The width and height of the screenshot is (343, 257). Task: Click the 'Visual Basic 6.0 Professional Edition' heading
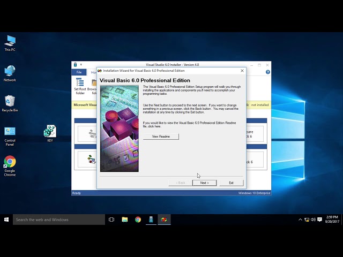[x=145, y=80]
